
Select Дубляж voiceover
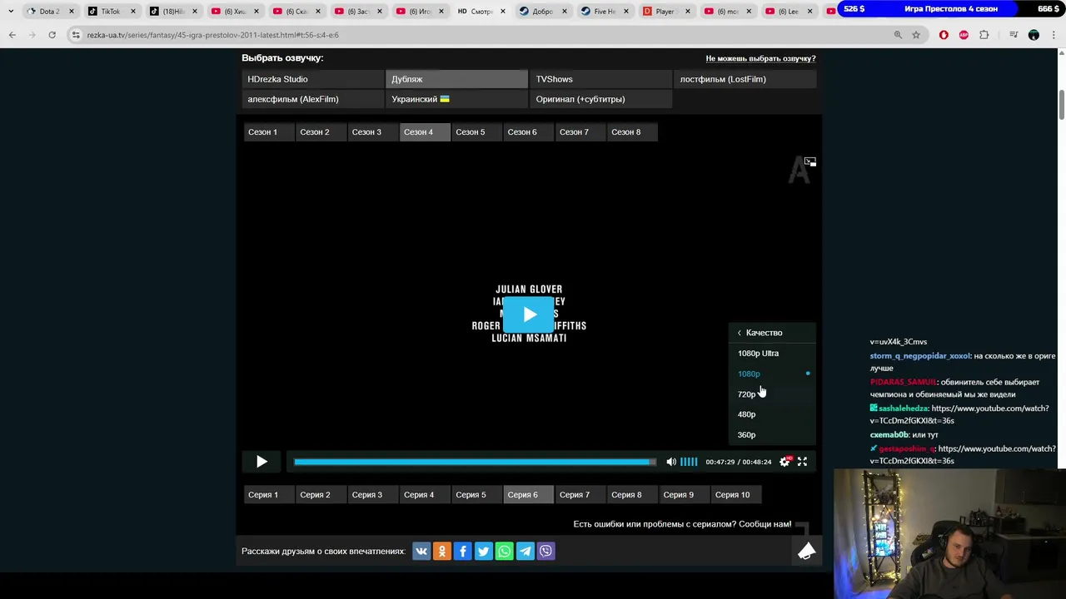[456, 79]
